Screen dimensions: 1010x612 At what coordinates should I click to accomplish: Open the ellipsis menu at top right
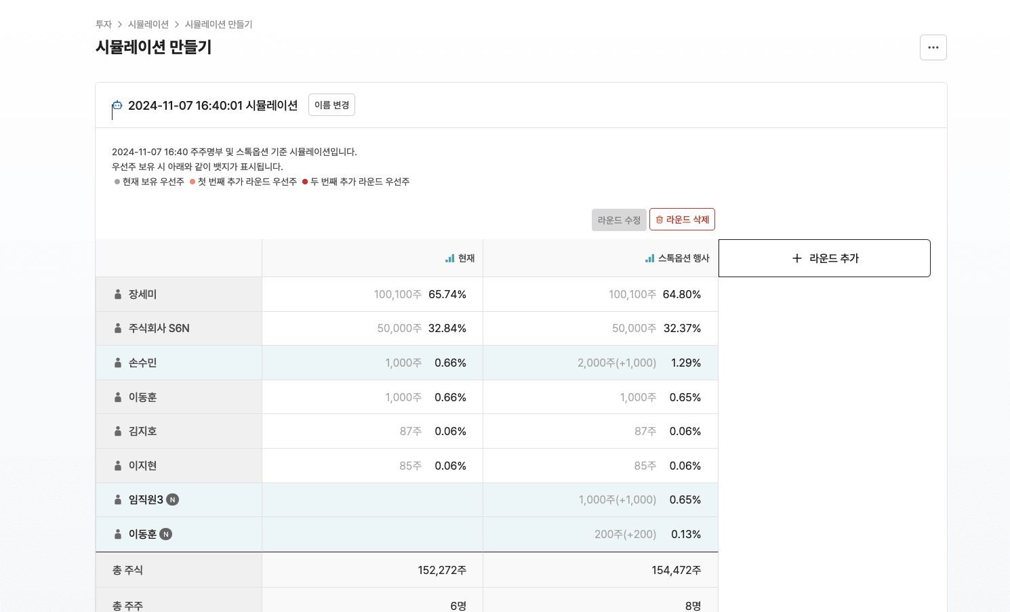click(x=933, y=47)
